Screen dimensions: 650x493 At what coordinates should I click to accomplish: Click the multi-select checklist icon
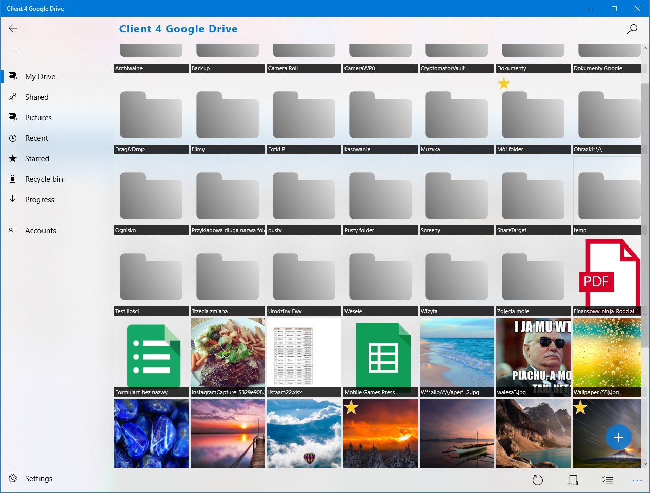pyautogui.click(x=607, y=480)
